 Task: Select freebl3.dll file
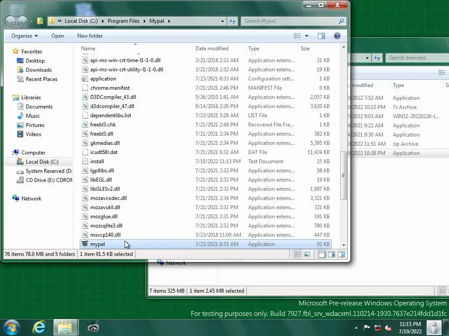[101, 134]
